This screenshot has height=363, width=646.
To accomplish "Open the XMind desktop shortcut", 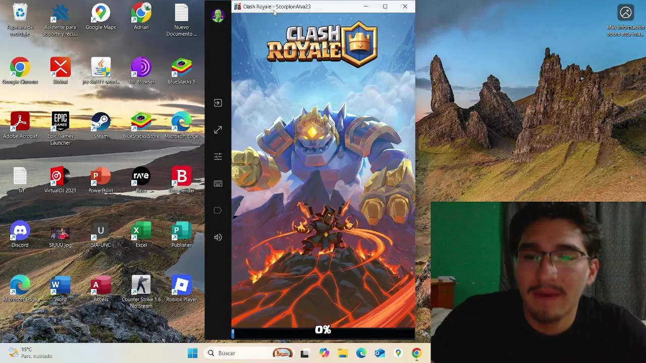I will click(60, 71).
